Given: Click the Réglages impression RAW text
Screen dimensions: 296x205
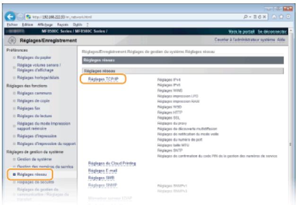Looking at the screenshot, I should (x=178, y=101).
